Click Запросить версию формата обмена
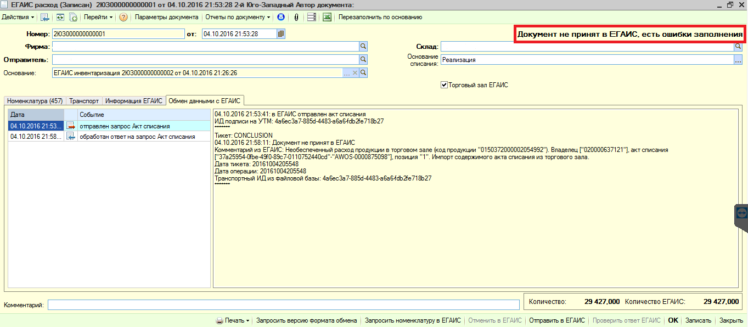Screen dimensions: 748x327 coord(306,320)
